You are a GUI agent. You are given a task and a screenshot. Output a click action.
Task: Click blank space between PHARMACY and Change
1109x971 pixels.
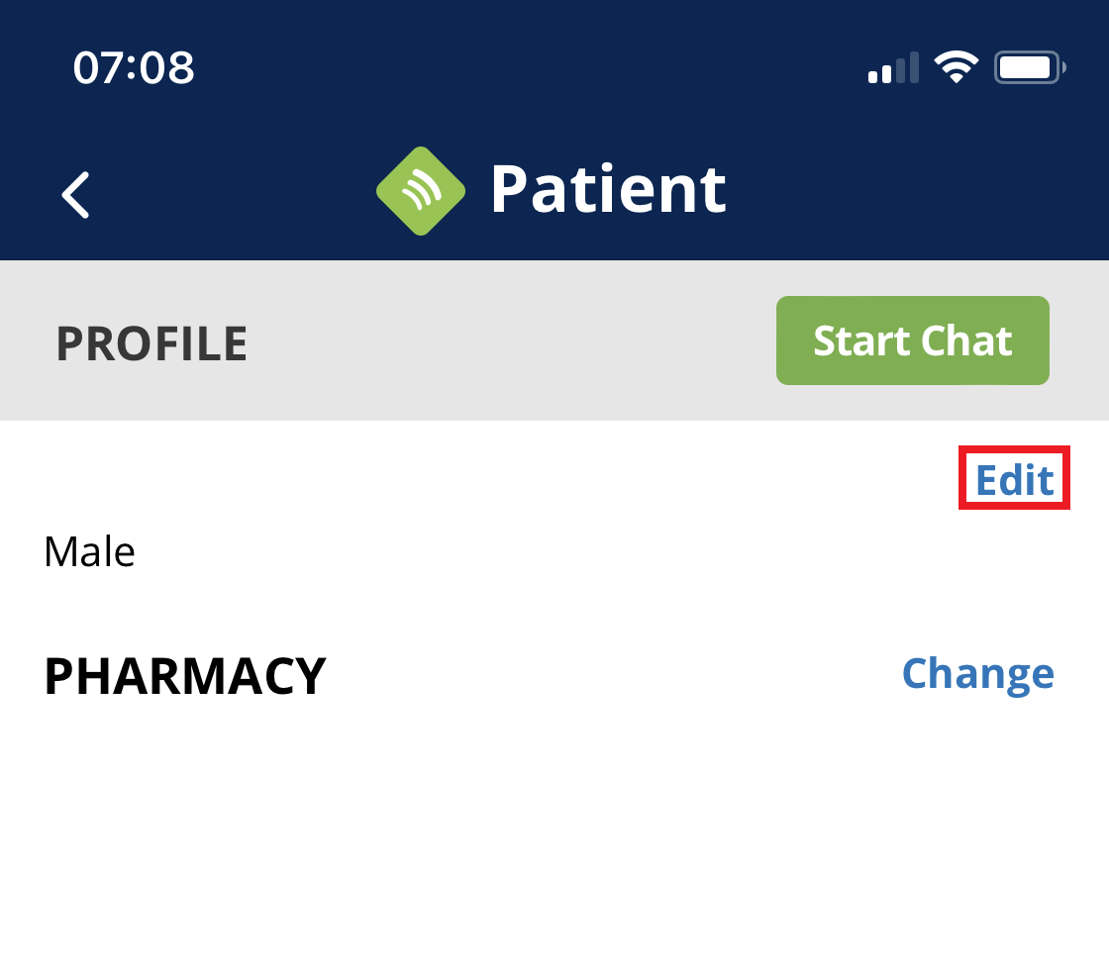[x=614, y=676]
